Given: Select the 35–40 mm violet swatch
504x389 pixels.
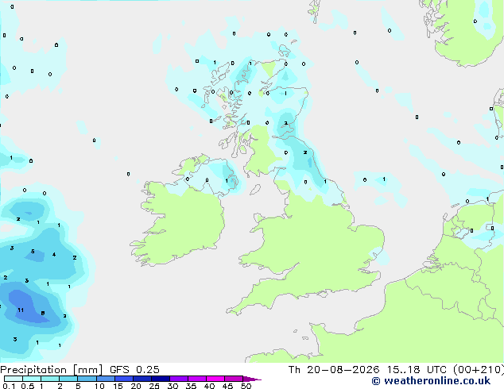Looking at the screenshot, I should 196,379.
